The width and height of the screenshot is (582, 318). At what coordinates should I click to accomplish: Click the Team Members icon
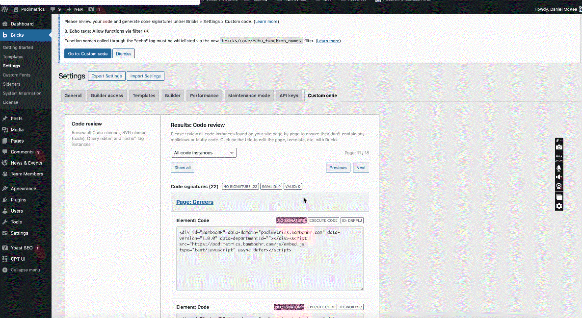tap(5, 174)
